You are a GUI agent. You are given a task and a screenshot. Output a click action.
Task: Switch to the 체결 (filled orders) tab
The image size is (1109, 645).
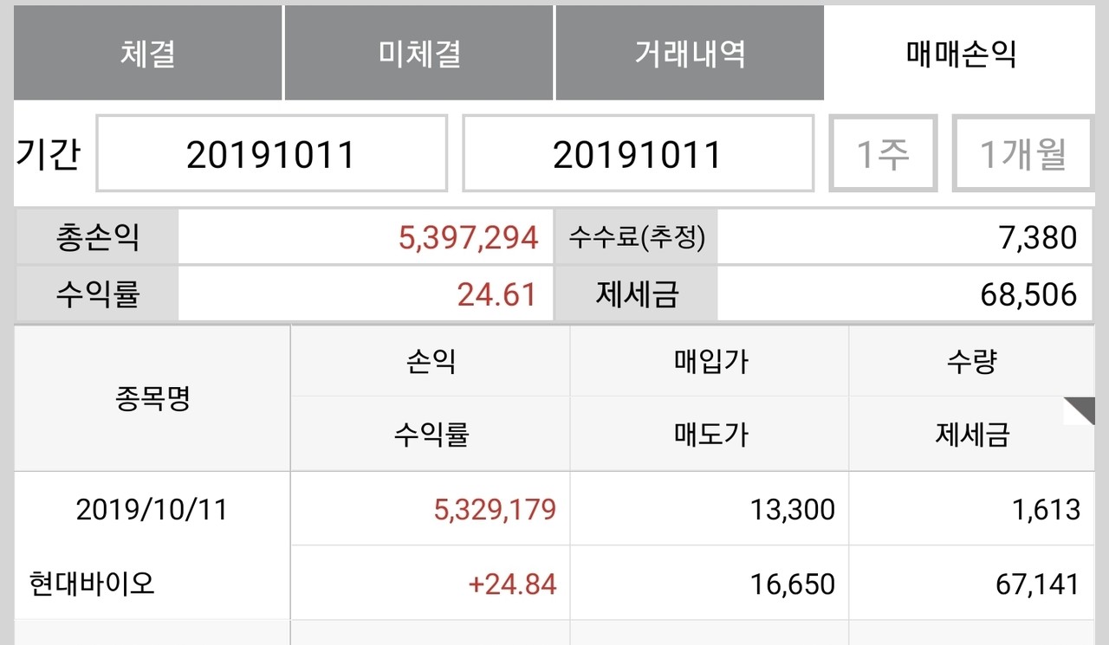(147, 52)
